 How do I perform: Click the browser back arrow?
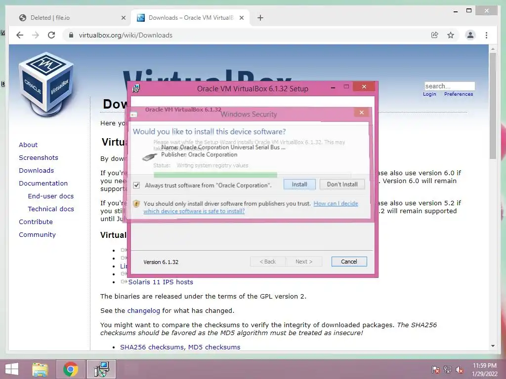20,35
